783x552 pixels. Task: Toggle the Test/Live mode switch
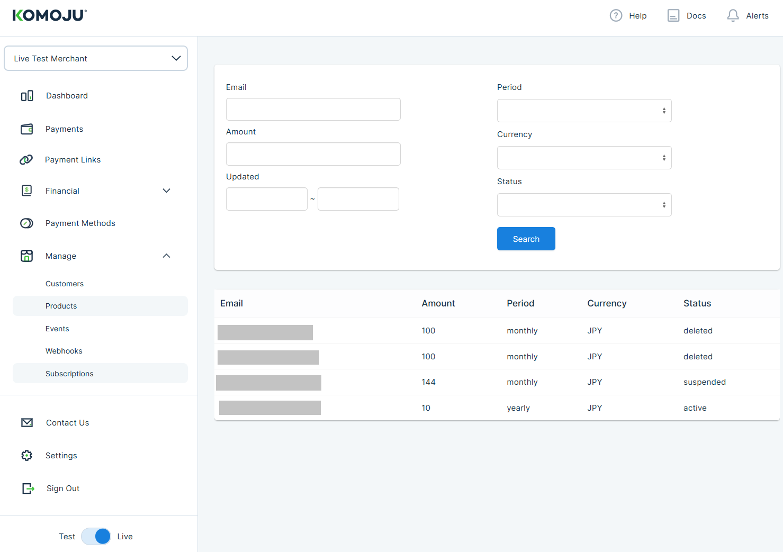96,536
